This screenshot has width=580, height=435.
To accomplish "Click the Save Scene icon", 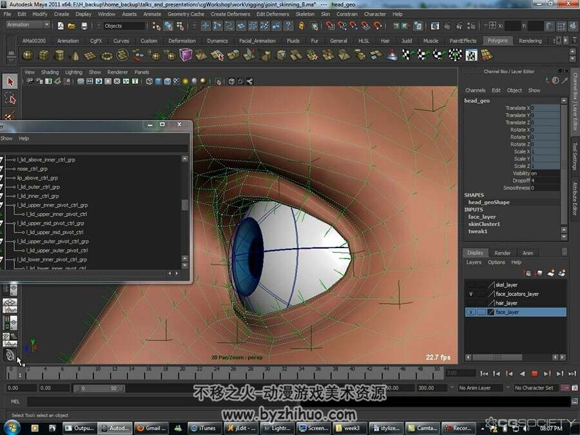I will [84, 26].
